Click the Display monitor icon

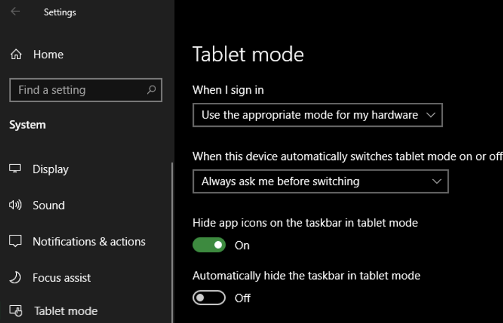click(x=15, y=168)
